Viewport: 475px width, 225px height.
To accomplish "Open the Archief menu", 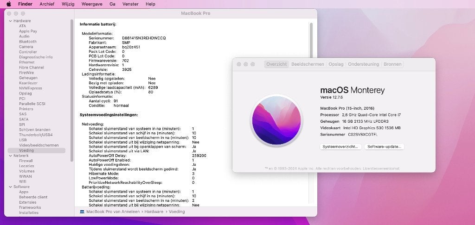I will pos(47,4).
